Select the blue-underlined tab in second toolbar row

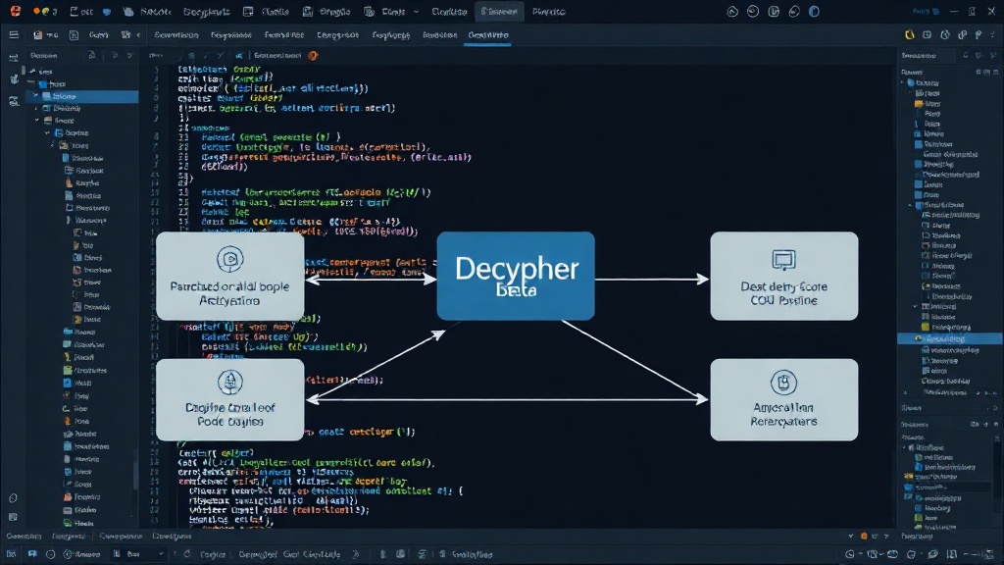click(x=488, y=35)
